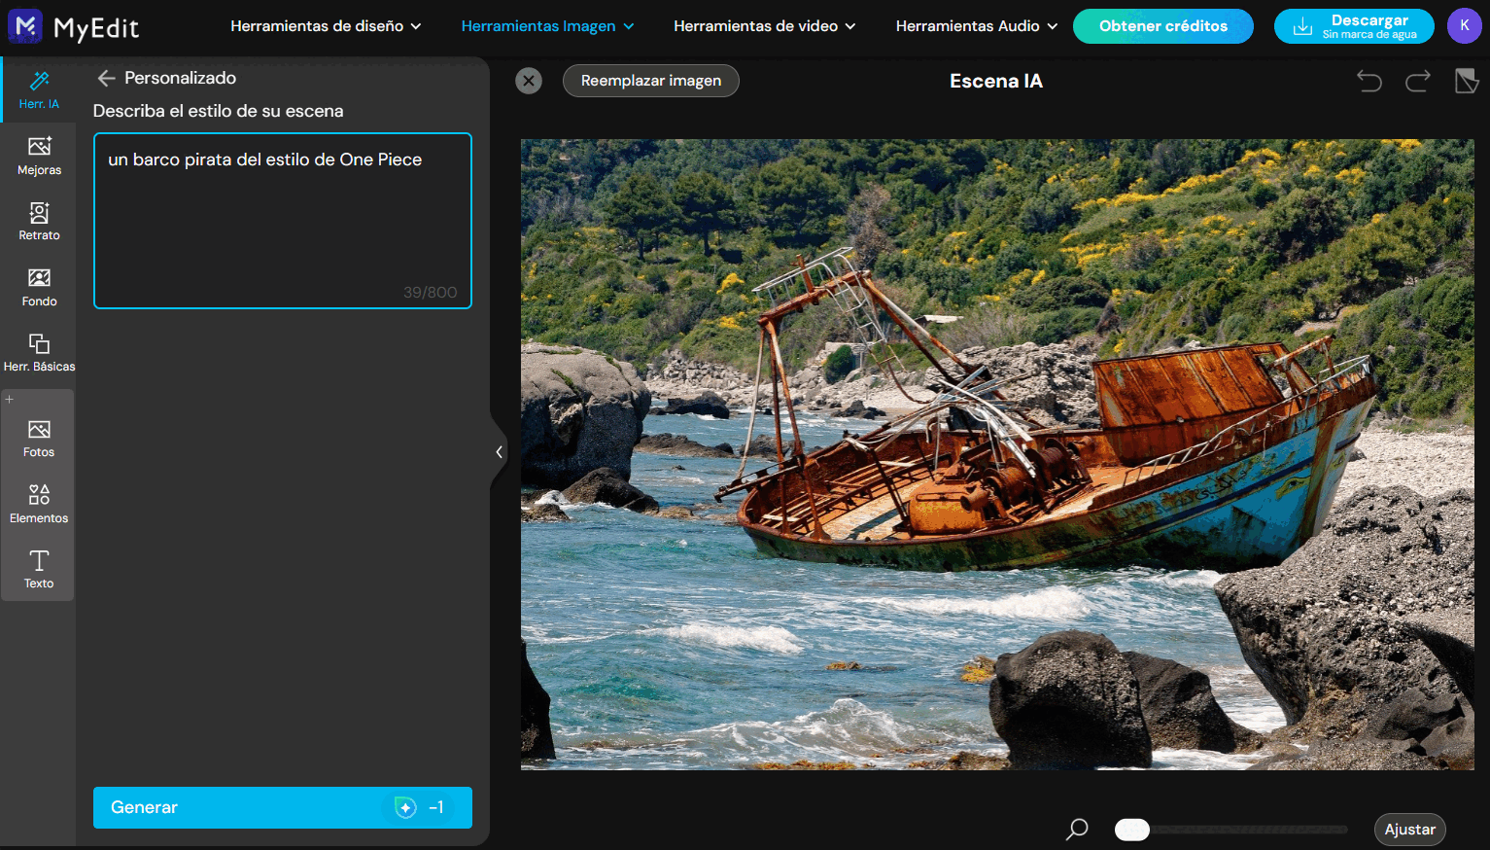Expand Herramientas de diseño dropdown
Screen dimensions: 1490x850
point(326,26)
